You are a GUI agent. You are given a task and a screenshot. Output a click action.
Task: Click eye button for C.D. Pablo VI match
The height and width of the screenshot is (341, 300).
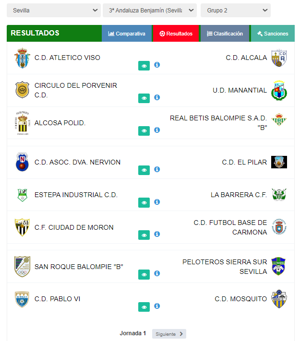(144, 307)
